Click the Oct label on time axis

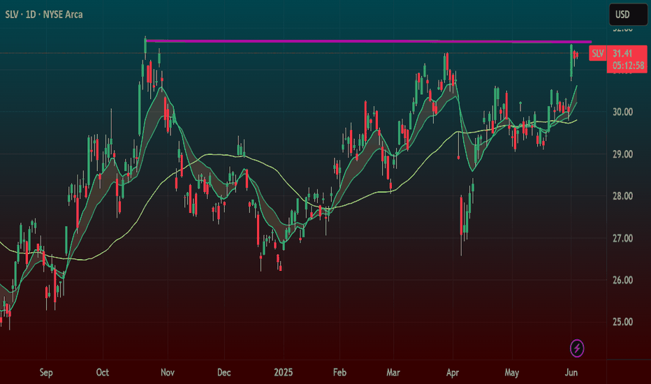(x=103, y=372)
